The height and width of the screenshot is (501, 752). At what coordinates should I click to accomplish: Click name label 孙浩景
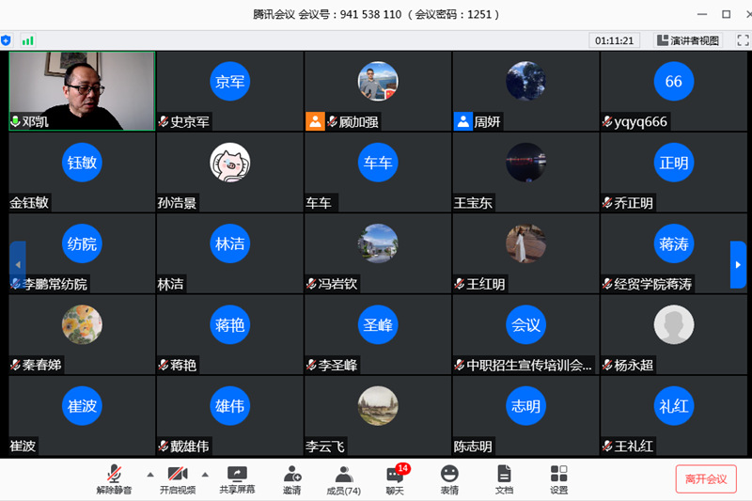[x=177, y=203]
